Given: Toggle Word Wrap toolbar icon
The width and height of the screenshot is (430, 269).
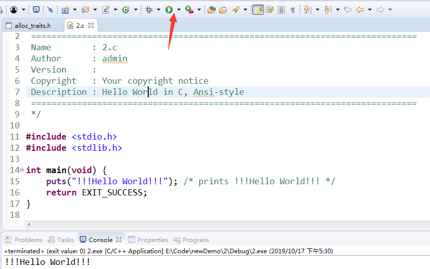Looking at the screenshot, I should [x=270, y=10].
